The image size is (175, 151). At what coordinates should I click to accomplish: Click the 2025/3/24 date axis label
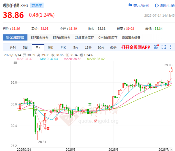(24, 150)
